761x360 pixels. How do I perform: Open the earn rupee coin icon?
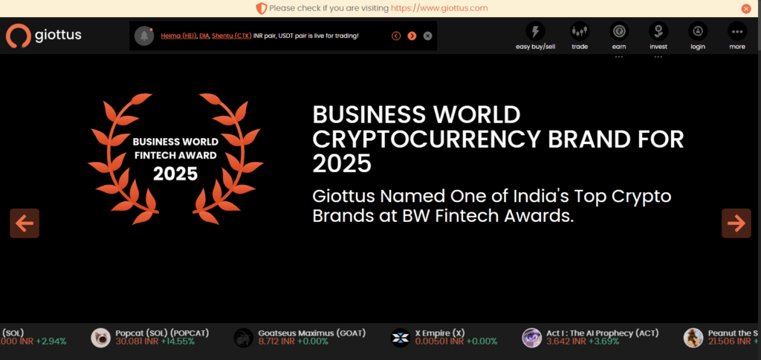point(619,31)
